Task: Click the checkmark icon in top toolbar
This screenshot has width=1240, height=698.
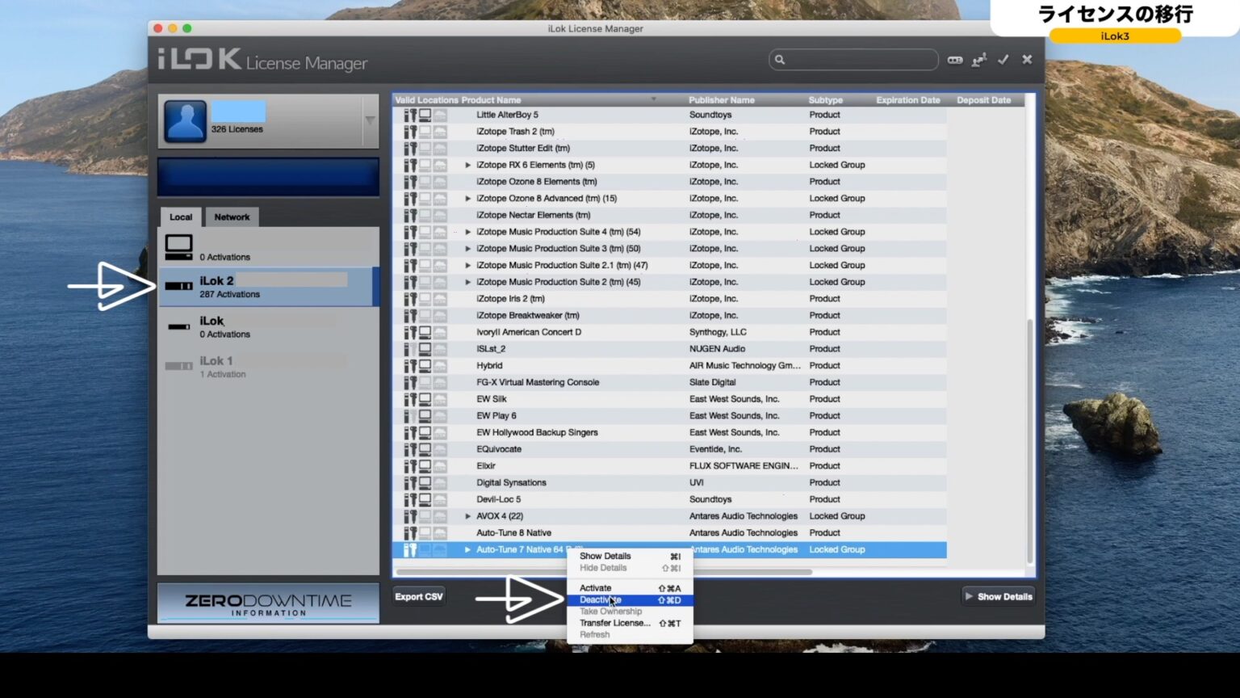Action: pyautogui.click(x=1003, y=60)
